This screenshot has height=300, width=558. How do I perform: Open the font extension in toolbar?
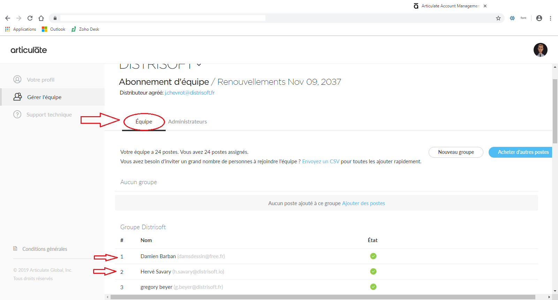[523, 18]
